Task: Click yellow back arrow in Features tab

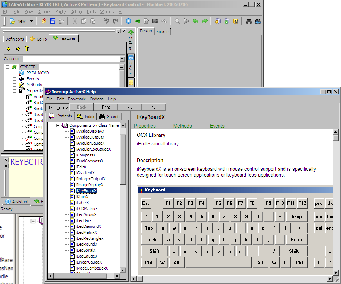Action: coord(9,49)
